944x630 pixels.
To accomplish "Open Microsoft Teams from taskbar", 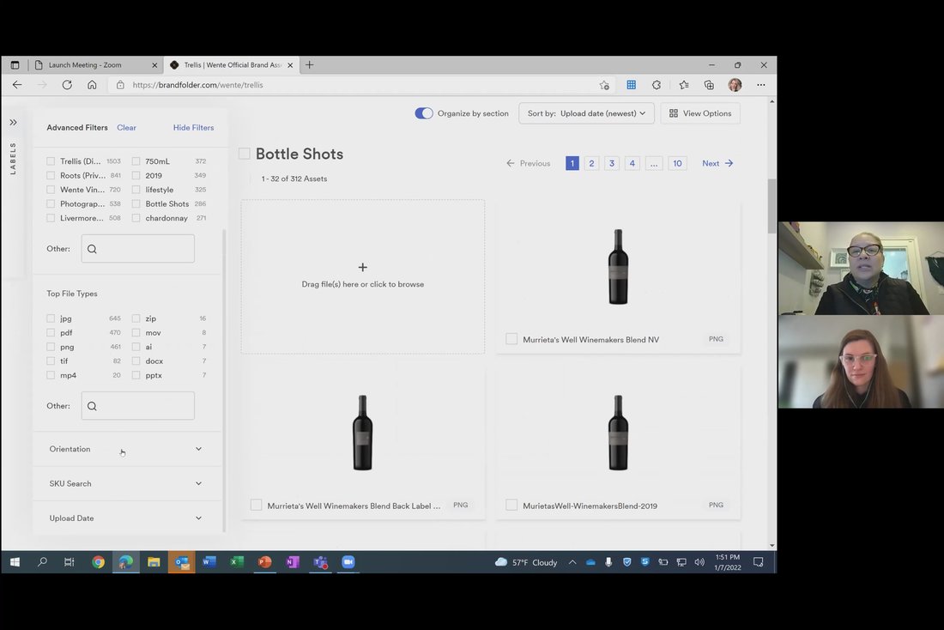I will coord(320,562).
